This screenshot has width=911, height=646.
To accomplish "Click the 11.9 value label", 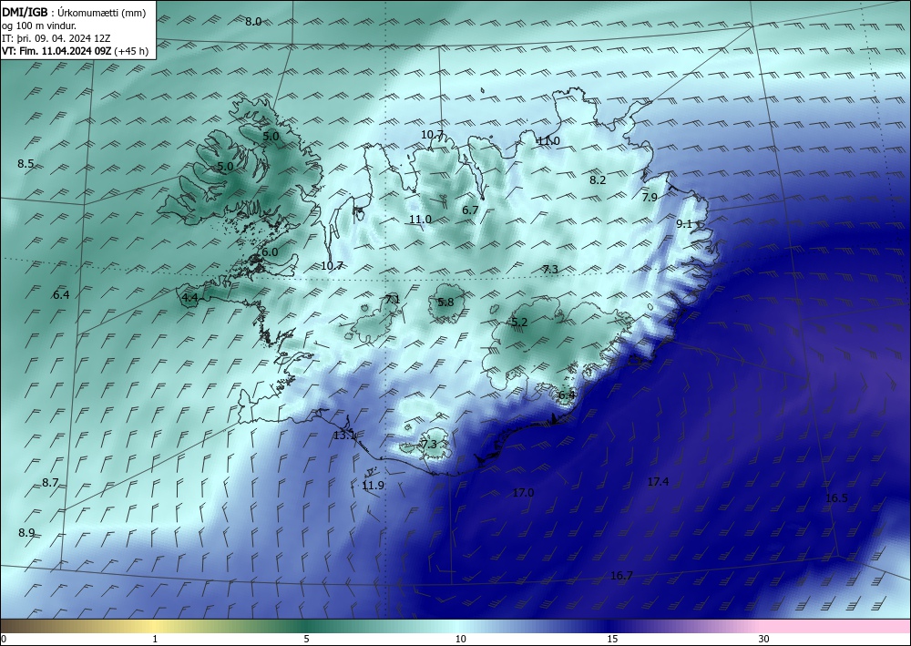I will tap(373, 486).
